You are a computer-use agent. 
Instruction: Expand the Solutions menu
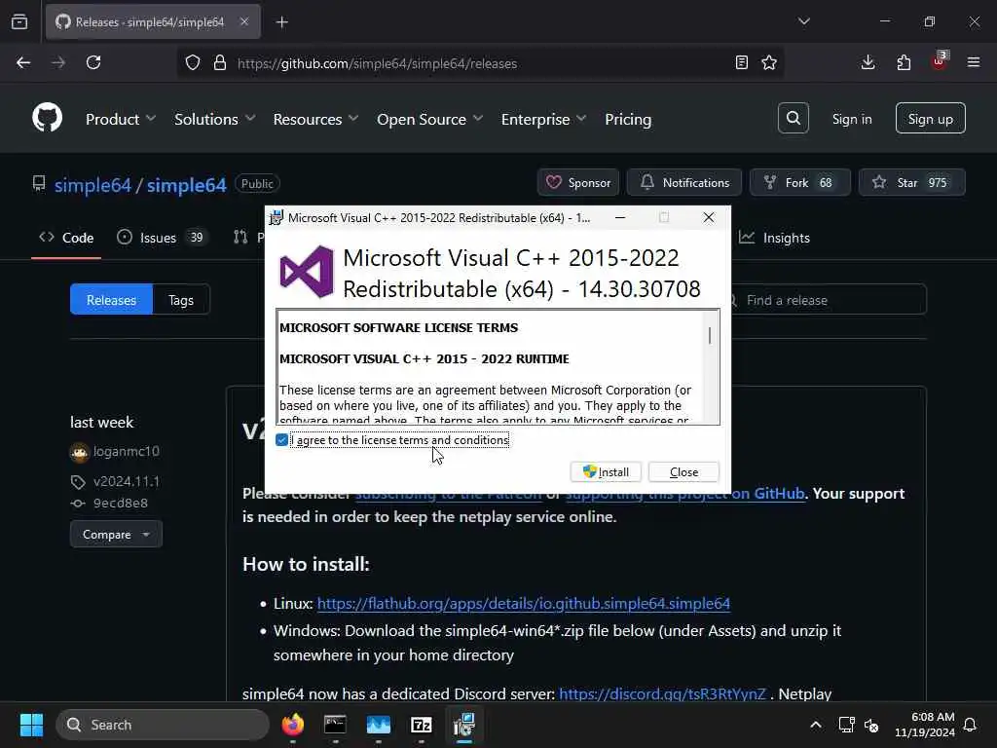(x=215, y=119)
